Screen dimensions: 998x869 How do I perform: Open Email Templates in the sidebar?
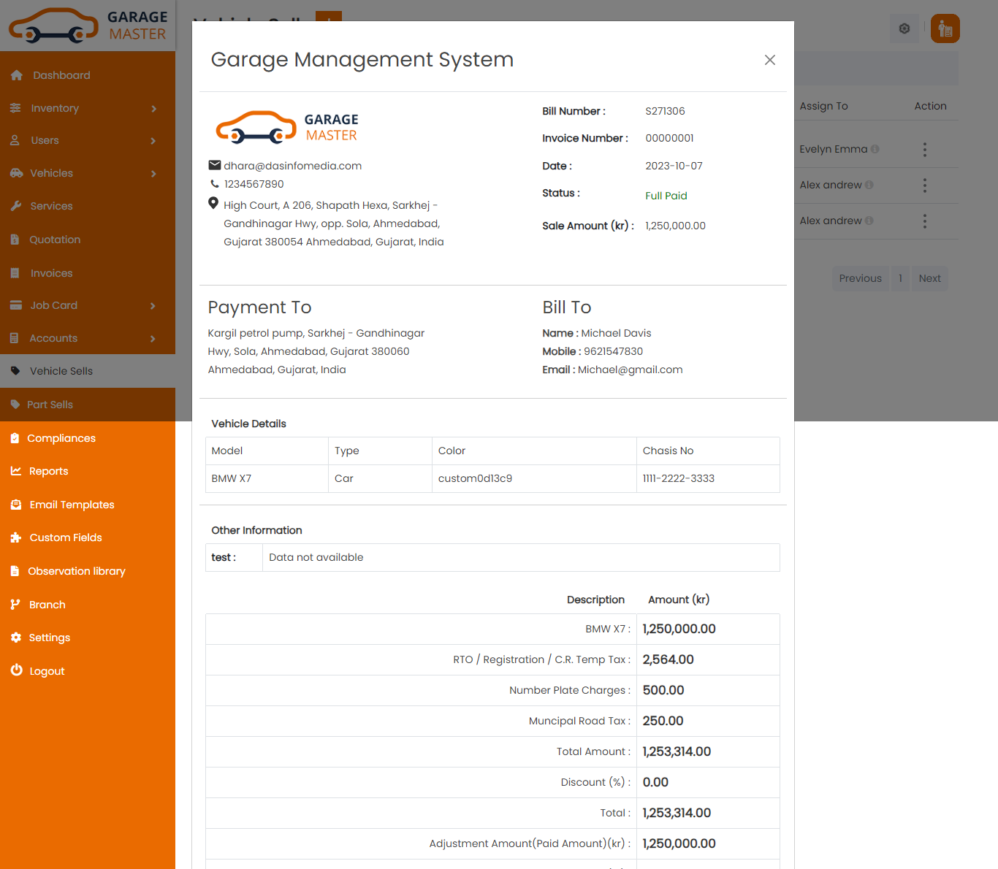point(71,505)
